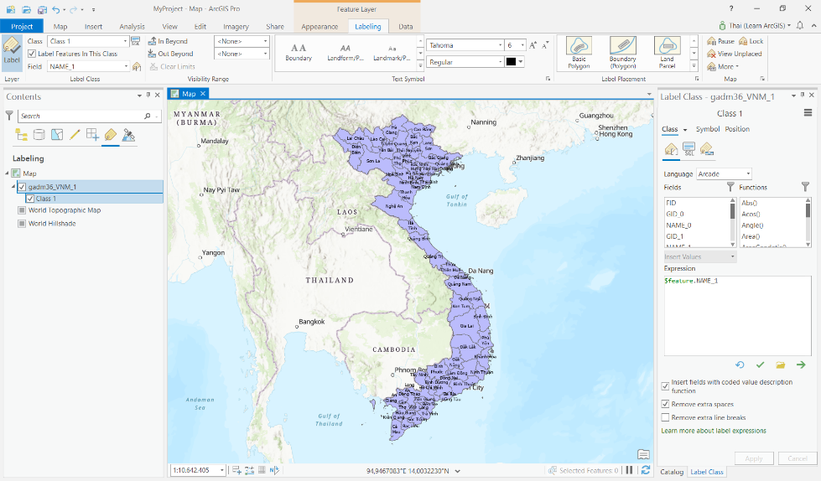Select List By Data Source icon
This screenshot has width=821, height=481.
39,135
